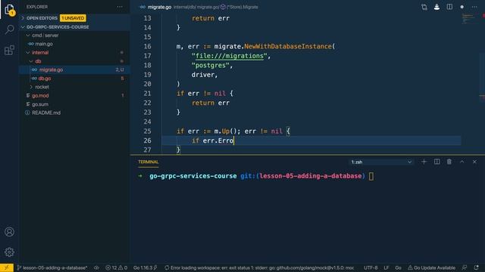Click NewWithDatabaseInstance function name
Image resolution: width=485 pixels, height=272 pixels.
pos(288,46)
